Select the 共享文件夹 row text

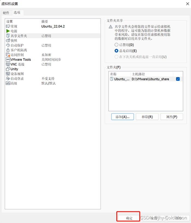point(19,36)
